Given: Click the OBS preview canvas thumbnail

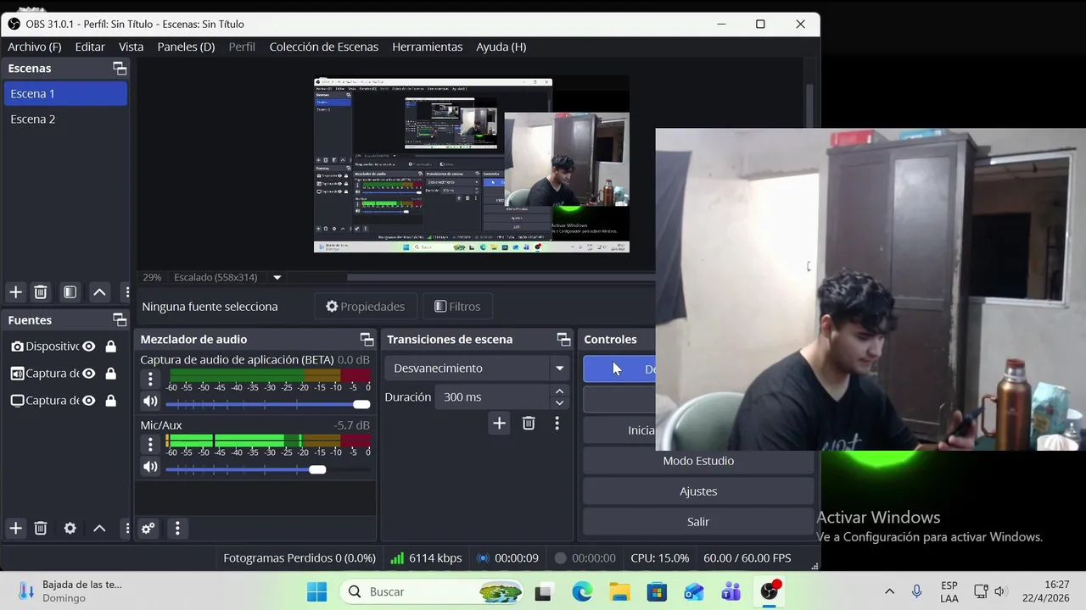Looking at the screenshot, I should pos(471,164).
